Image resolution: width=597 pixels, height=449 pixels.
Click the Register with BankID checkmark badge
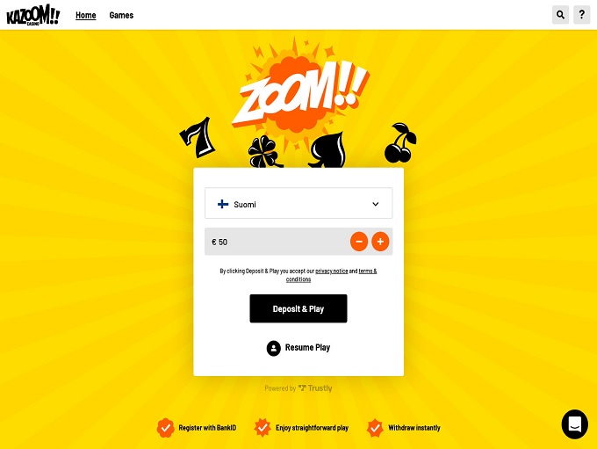(x=165, y=428)
